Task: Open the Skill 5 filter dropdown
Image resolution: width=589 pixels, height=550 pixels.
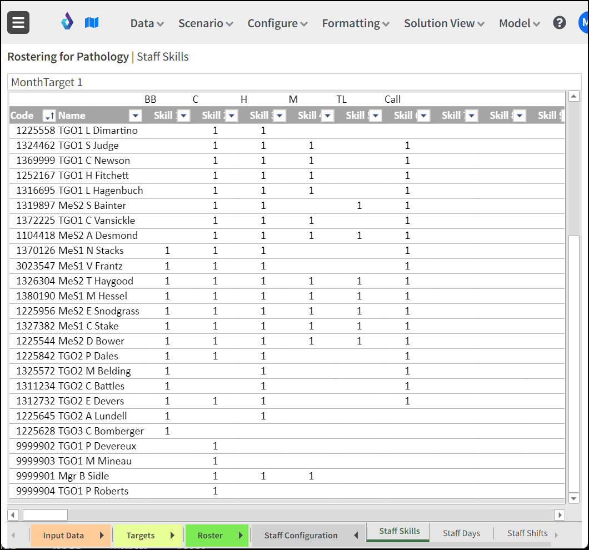Action: (x=376, y=116)
